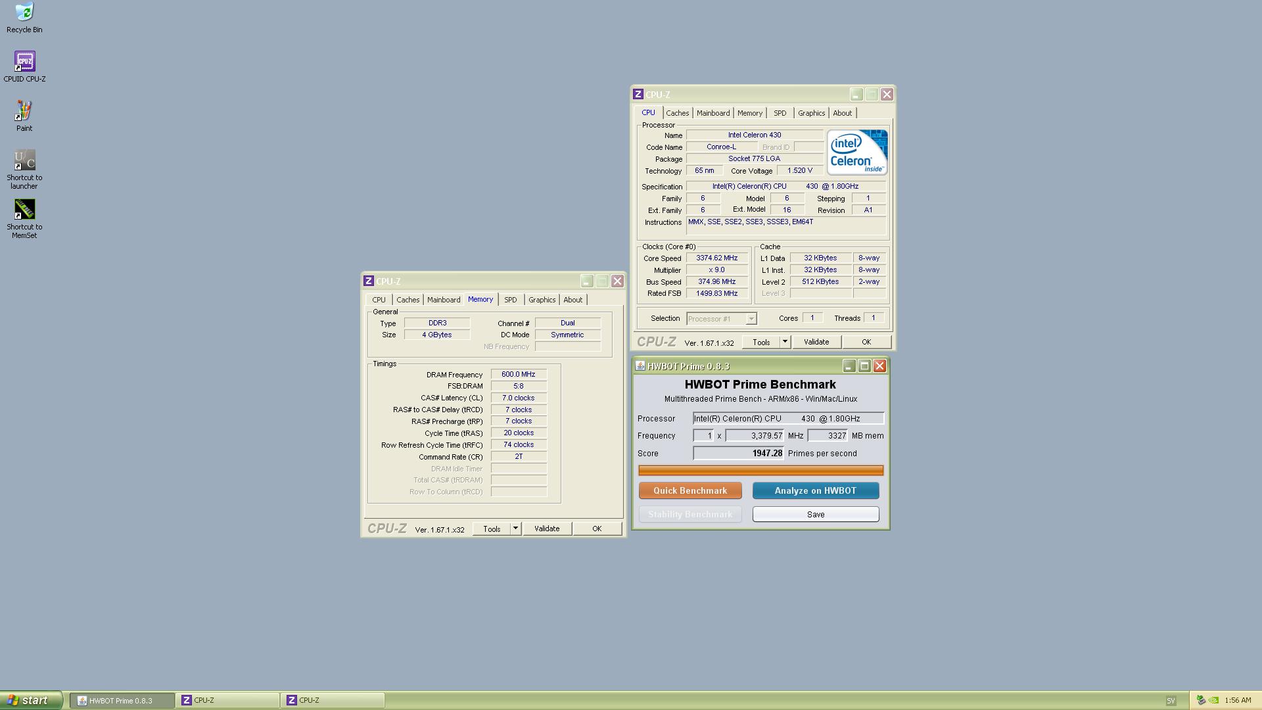Click the Memory Type DDR3 value

(437, 323)
